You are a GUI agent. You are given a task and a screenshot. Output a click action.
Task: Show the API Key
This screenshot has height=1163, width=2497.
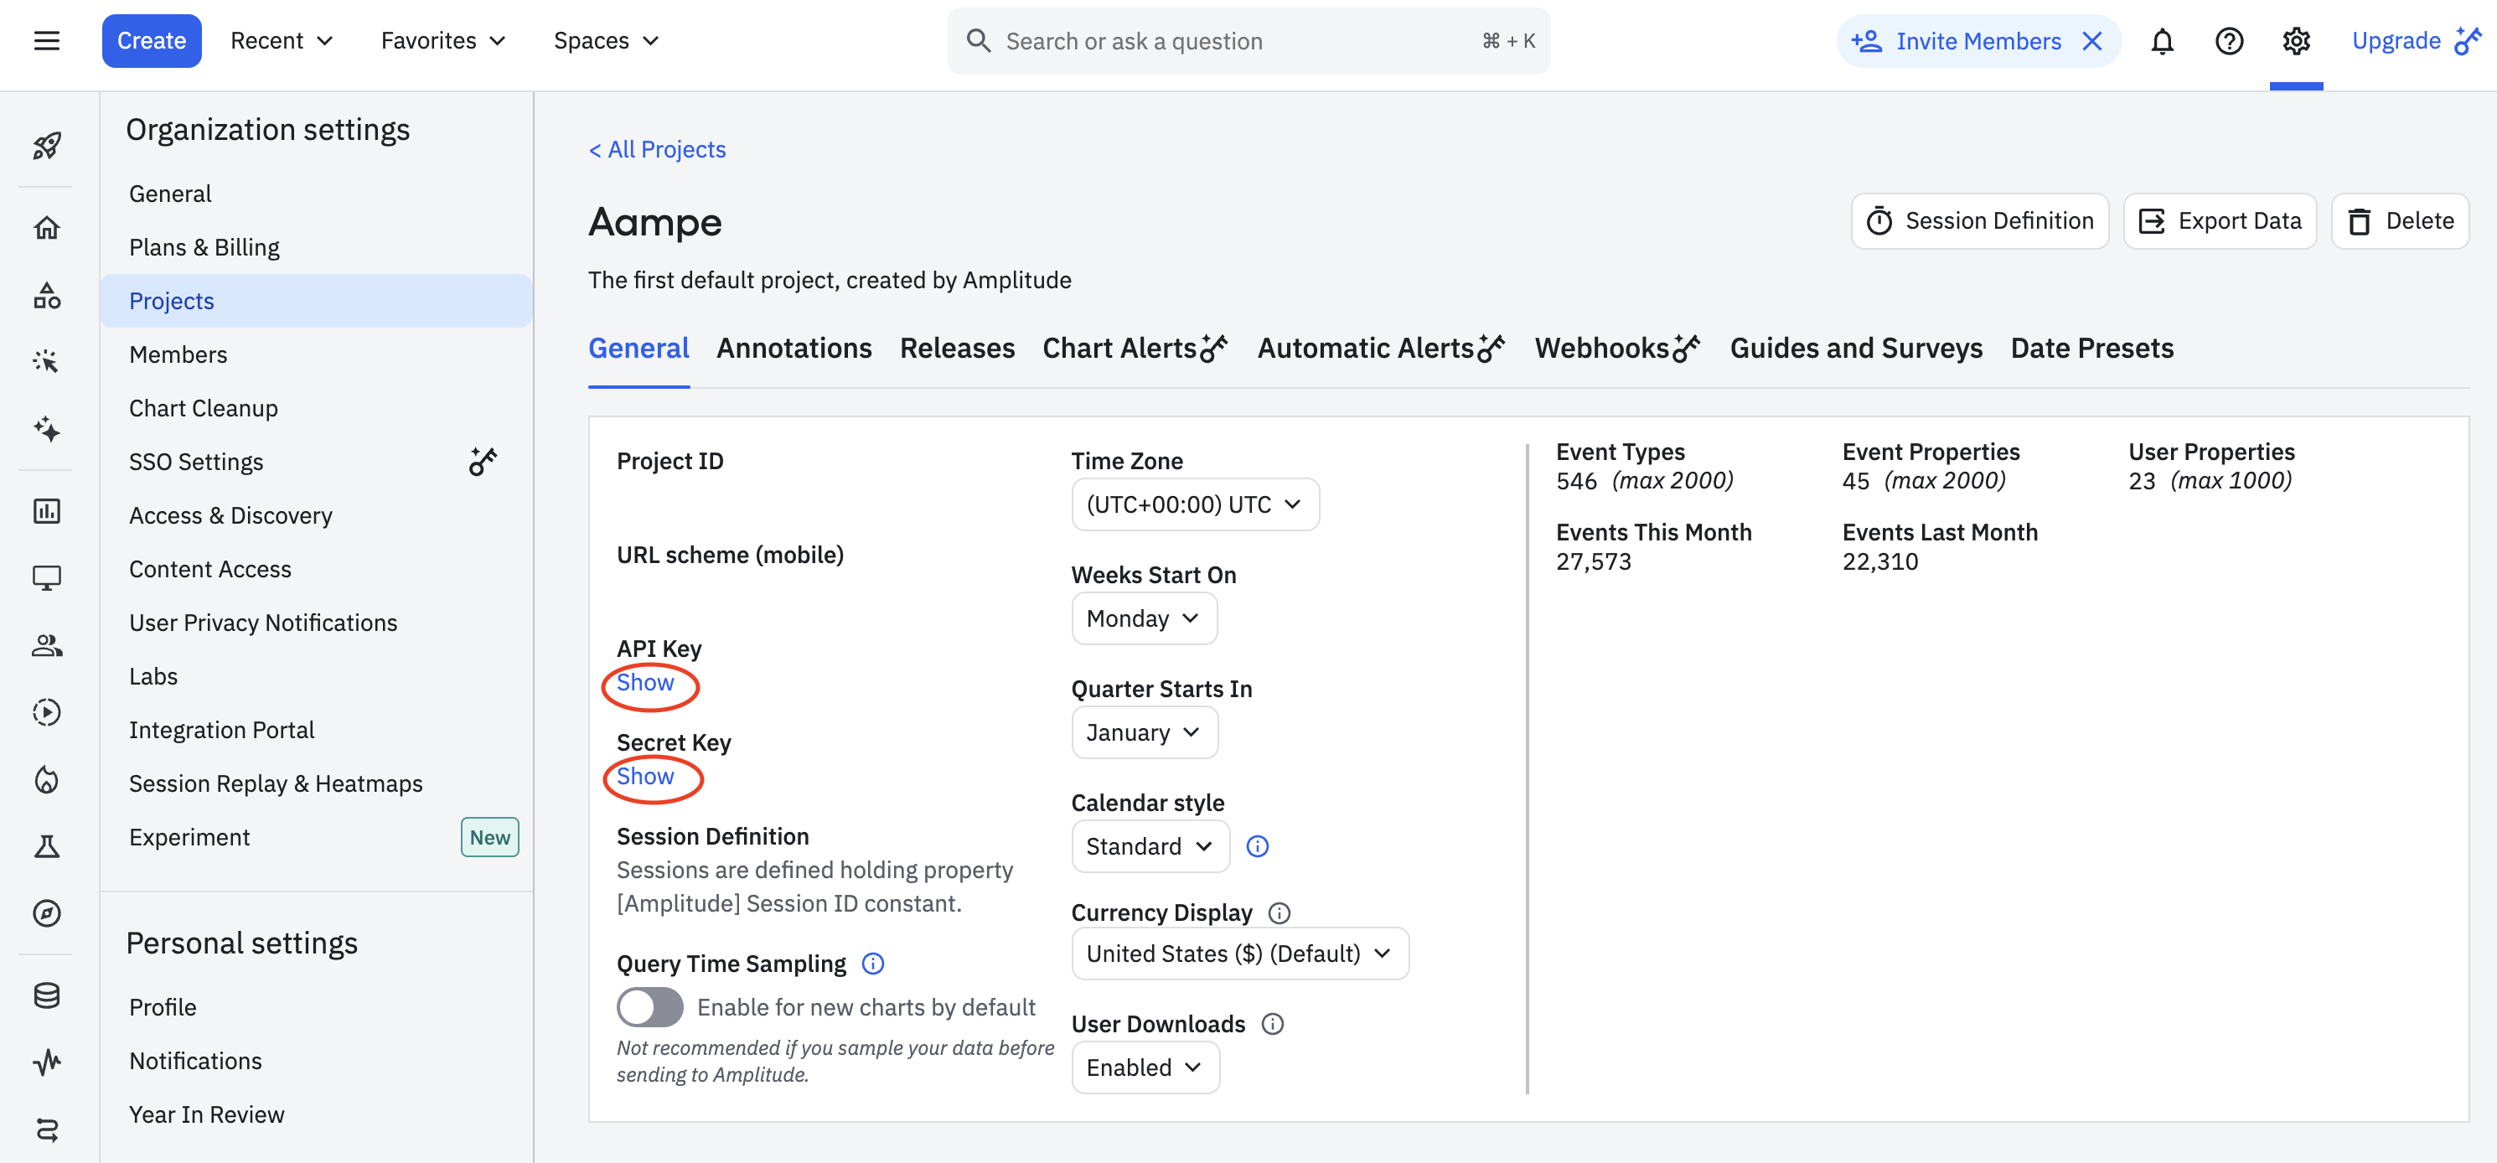[645, 682]
